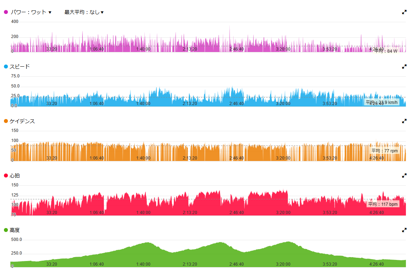Expand the cadence chart to fullscreen
Viewport: 407px width, 275px height.
(x=404, y=121)
